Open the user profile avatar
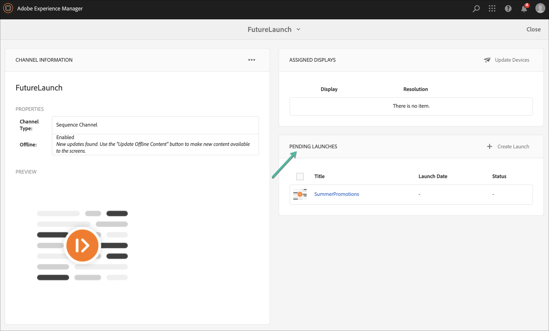The width and height of the screenshot is (549, 331). (540, 8)
